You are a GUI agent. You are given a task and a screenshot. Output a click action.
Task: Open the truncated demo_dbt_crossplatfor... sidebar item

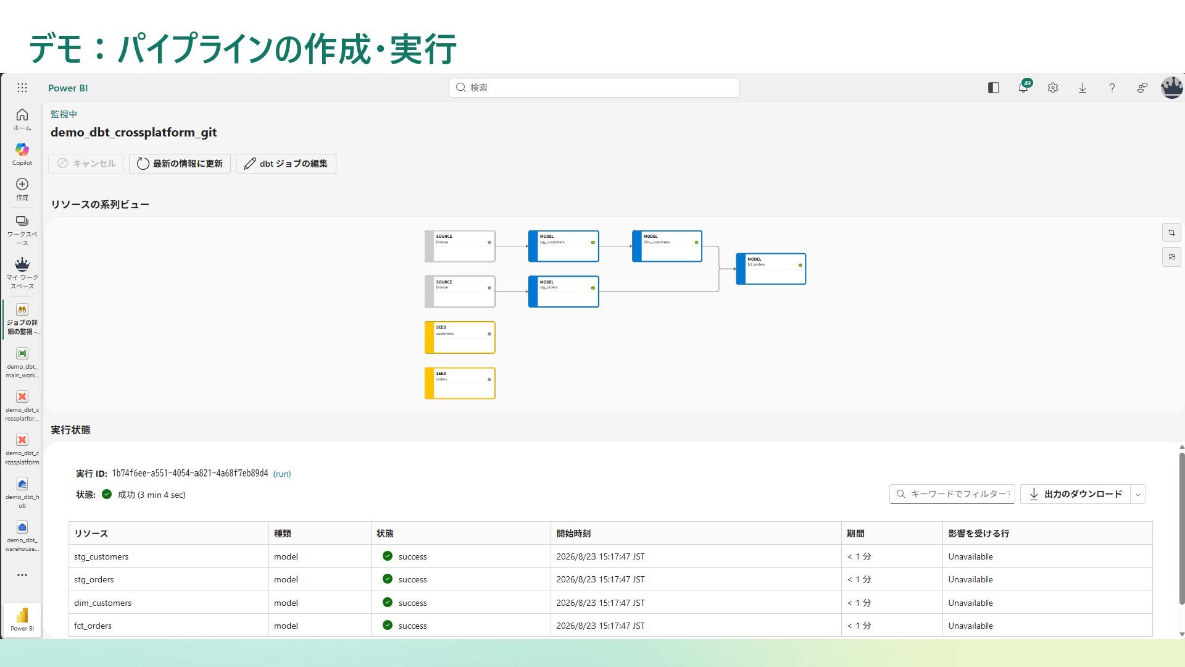tap(22, 406)
